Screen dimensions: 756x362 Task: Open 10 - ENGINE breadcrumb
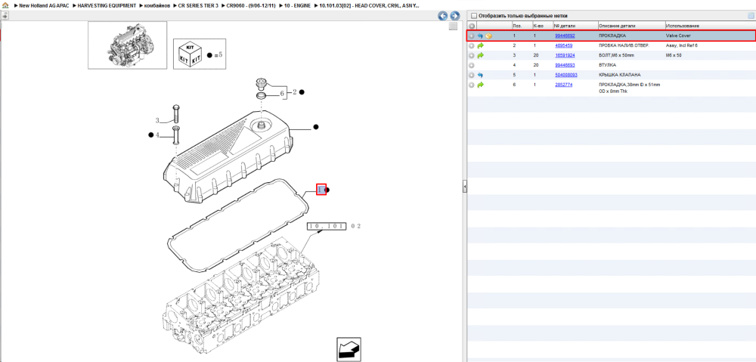point(297,5)
